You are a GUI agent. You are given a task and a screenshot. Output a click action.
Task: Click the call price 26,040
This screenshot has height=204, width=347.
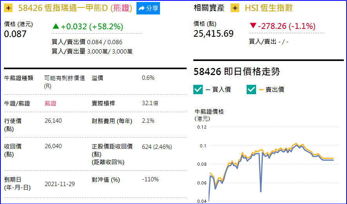(x=53, y=146)
